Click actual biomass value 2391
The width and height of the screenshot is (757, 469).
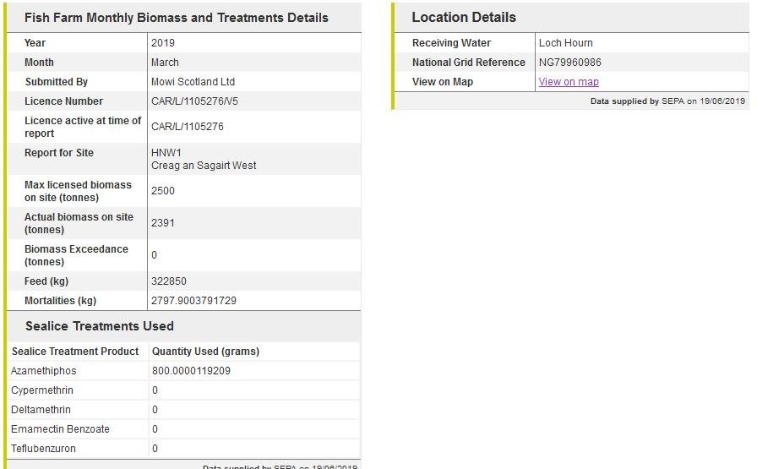pos(163,223)
